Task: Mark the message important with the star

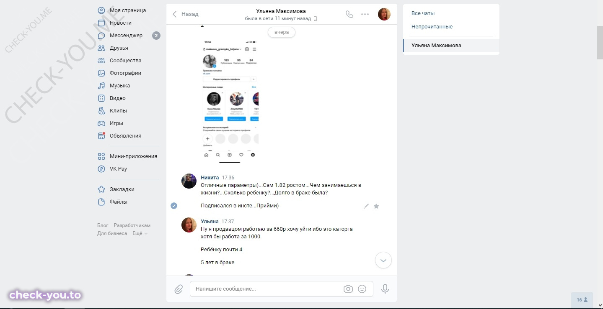Action: click(x=376, y=206)
